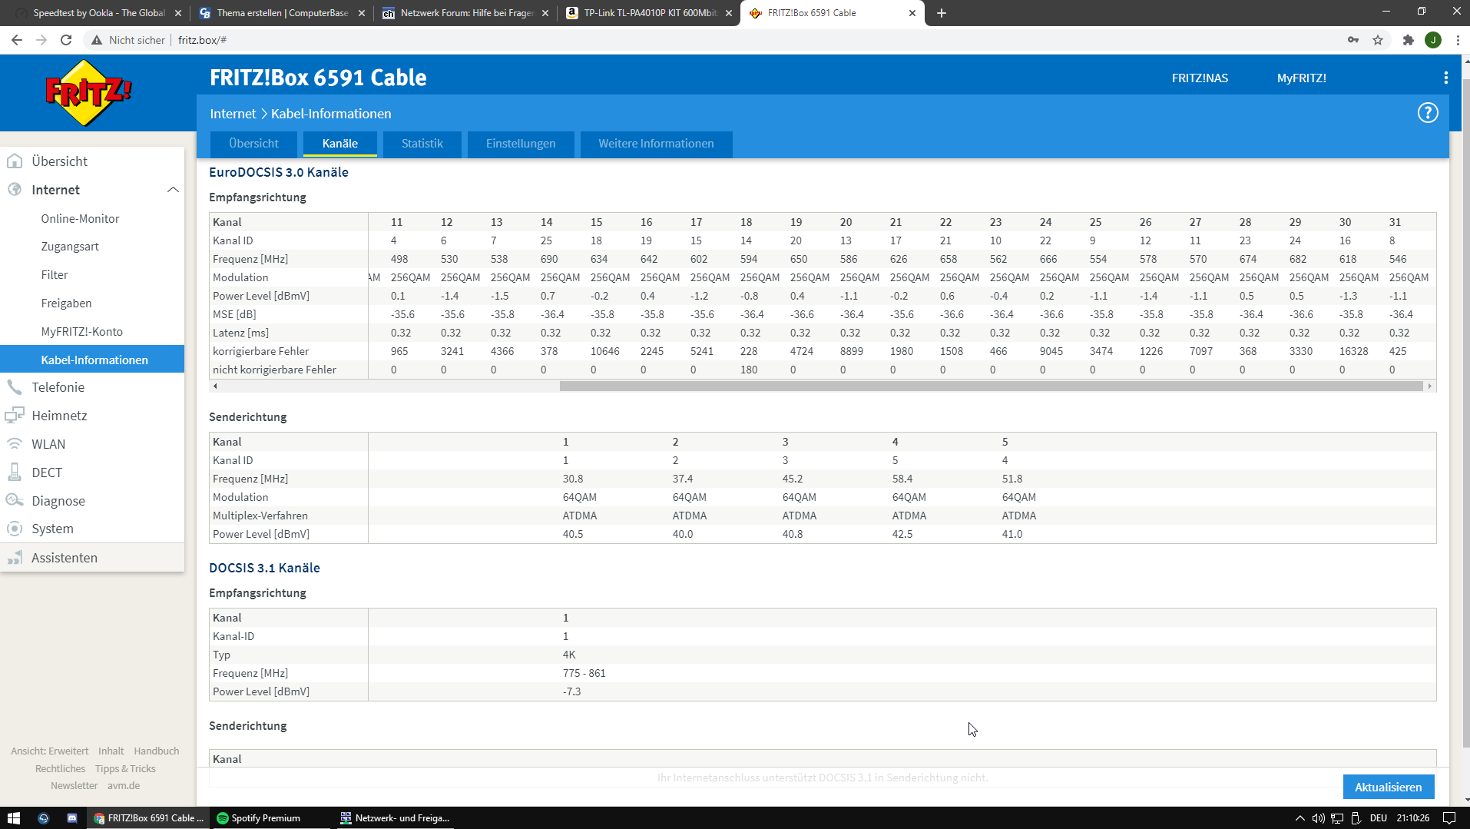Click the Übersicht home icon in sidebar
The image size is (1470, 829).
pyautogui.click(x=15, y=161)
